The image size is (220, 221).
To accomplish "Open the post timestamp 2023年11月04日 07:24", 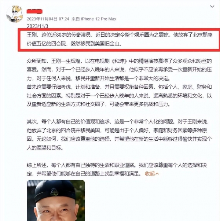I will (48, 19).
